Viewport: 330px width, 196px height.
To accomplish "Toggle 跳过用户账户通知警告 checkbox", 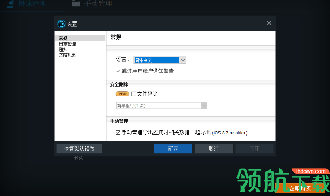I will coord(118,71).
